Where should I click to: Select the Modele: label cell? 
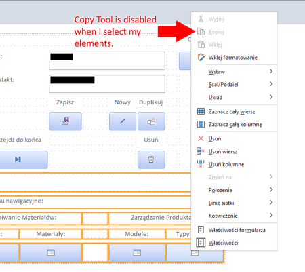[137, 234]
